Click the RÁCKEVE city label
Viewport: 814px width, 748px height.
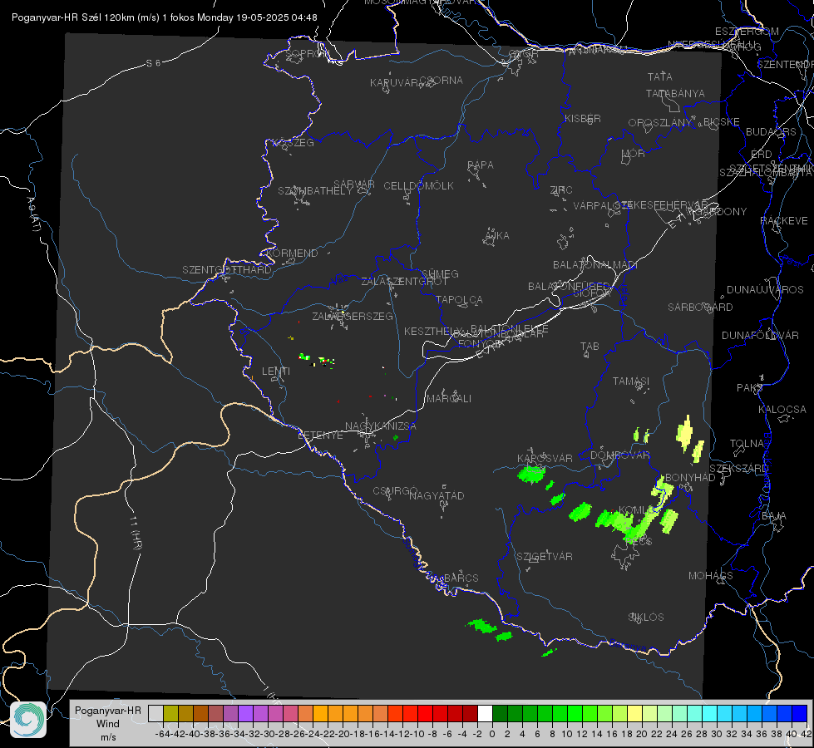click(x=784, y=220)
